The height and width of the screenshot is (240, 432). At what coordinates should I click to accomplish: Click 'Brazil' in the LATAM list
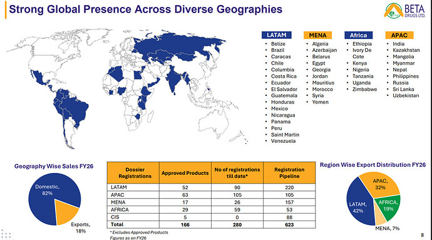(x=277, y=50)
